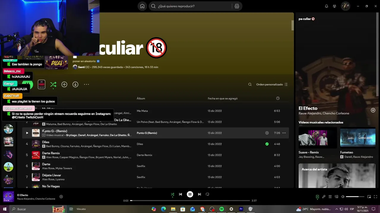Skip to next track

tap(199, 194)
